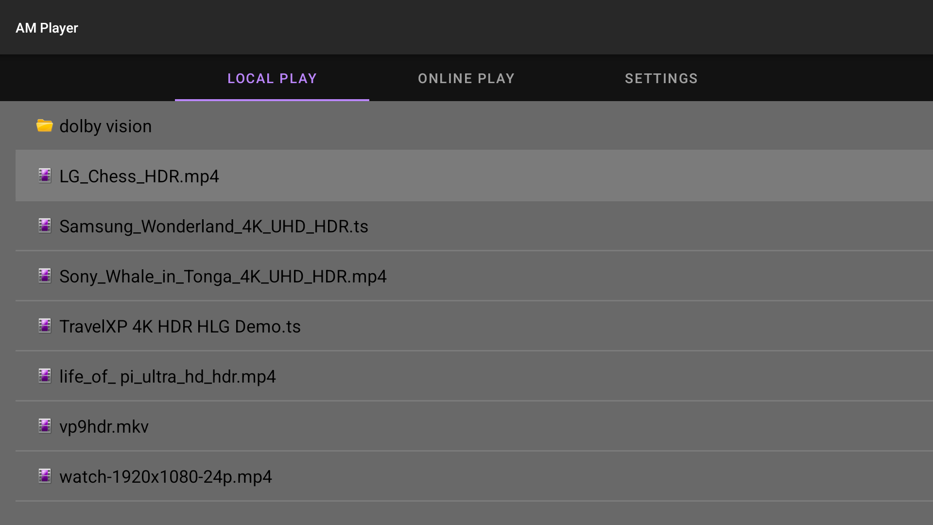Open TravelXP 4K HDR HLG Demo.ts
This screenshot has width=933, height=525.
(x=180, y=327)
